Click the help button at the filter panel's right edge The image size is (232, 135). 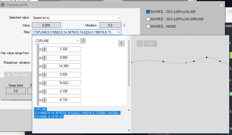coord(121,43)
